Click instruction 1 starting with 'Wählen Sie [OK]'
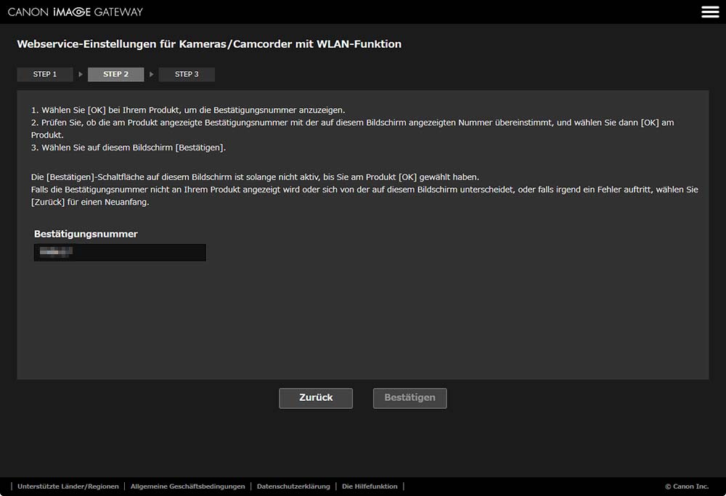This screenshot has width=726, height=496. pos(188,110)
